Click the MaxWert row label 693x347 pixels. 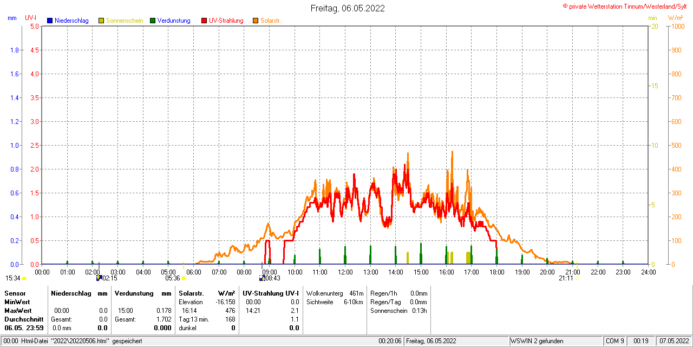(x=18, y=311)
